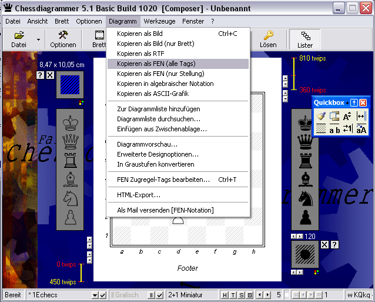Click the Brett toolbar button
The width and height of the screenshot is (375, 302).
pos(99,39)
